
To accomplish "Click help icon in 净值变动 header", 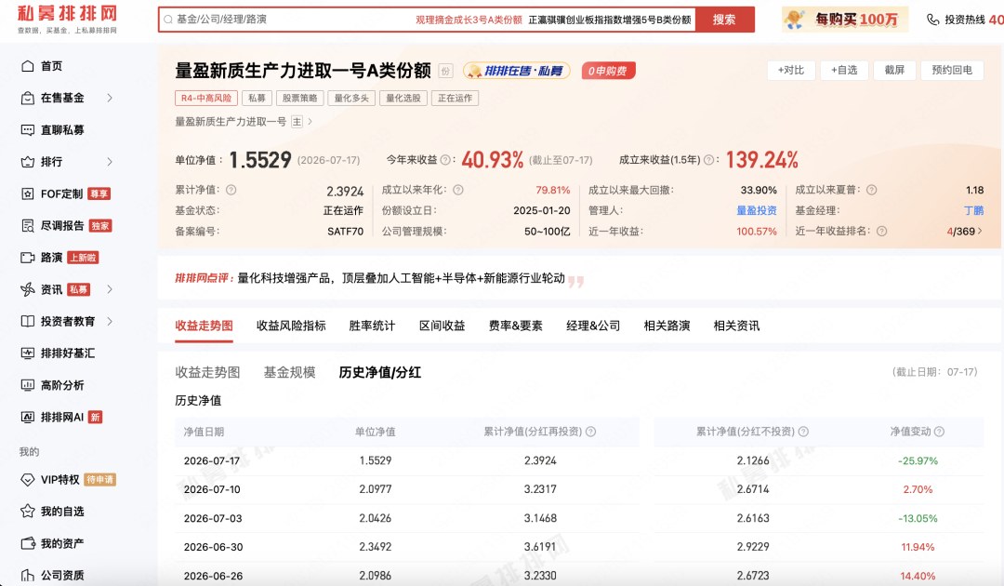I will pyautogui.click(x=939, y=432).
